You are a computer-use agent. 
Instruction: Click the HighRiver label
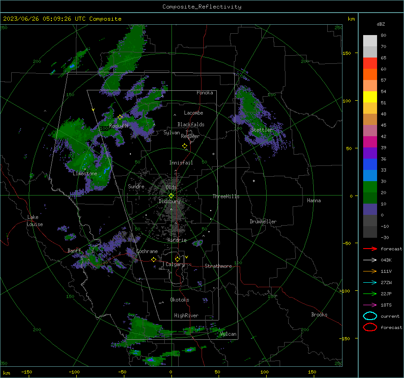click(186, 316)
